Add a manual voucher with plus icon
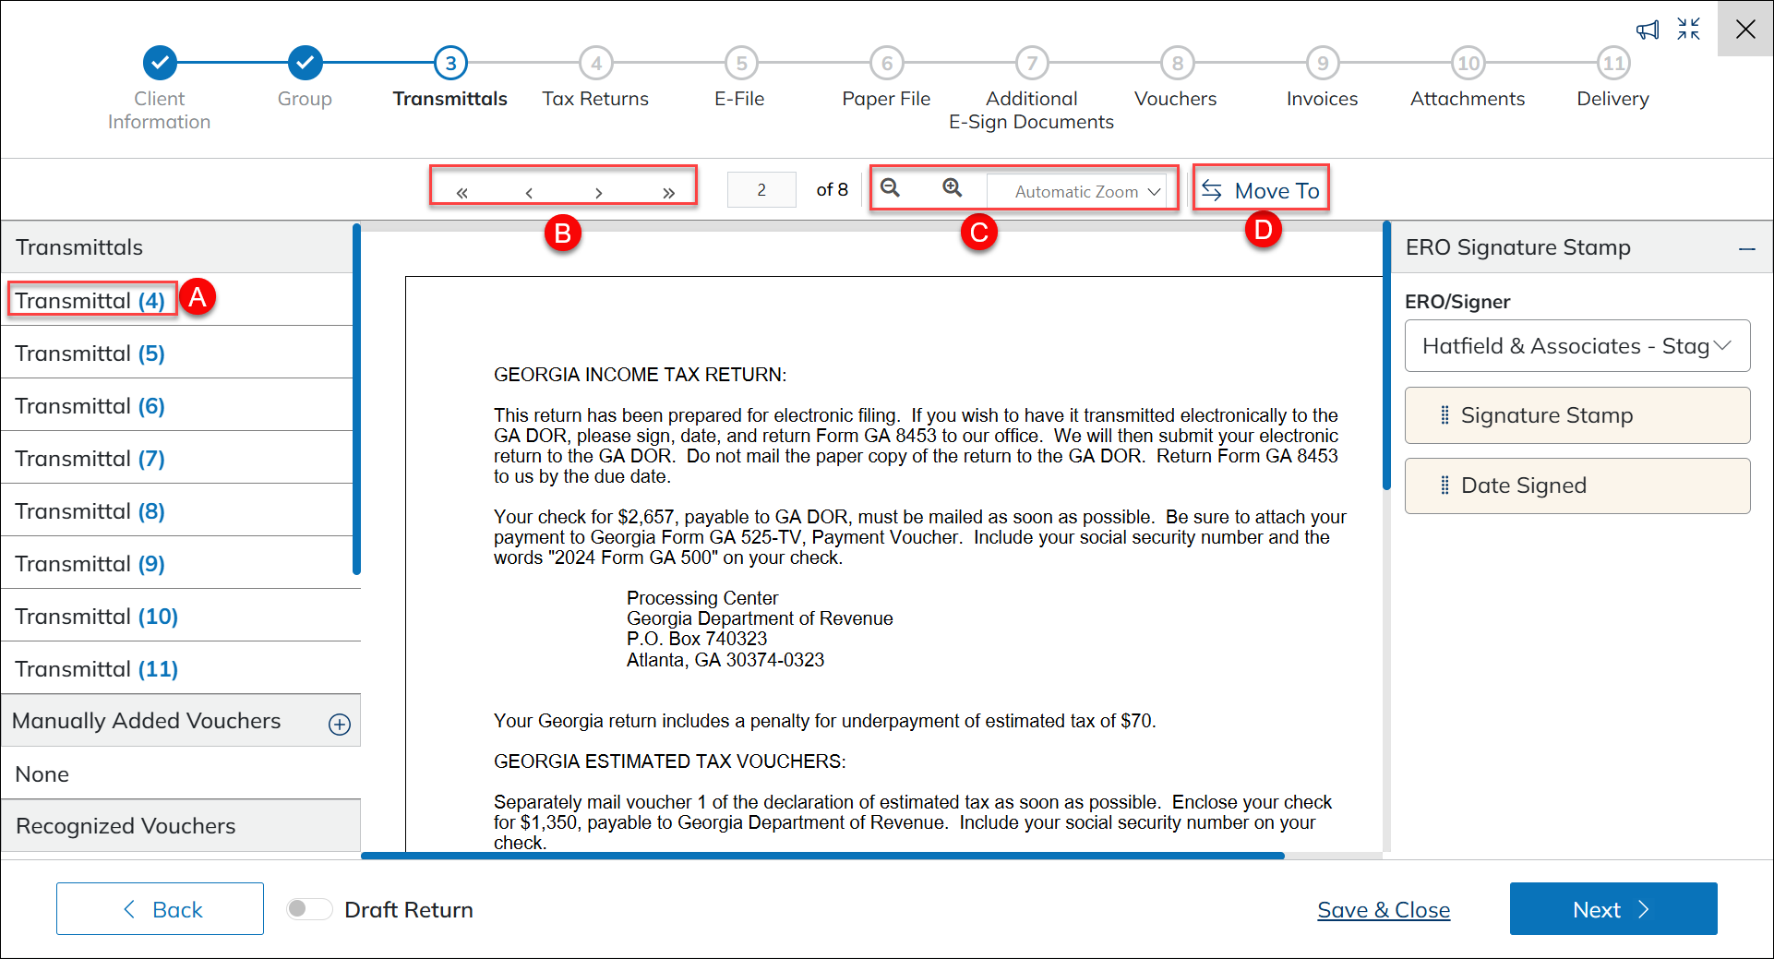The image size is (1774, 959). pos(339,725)
